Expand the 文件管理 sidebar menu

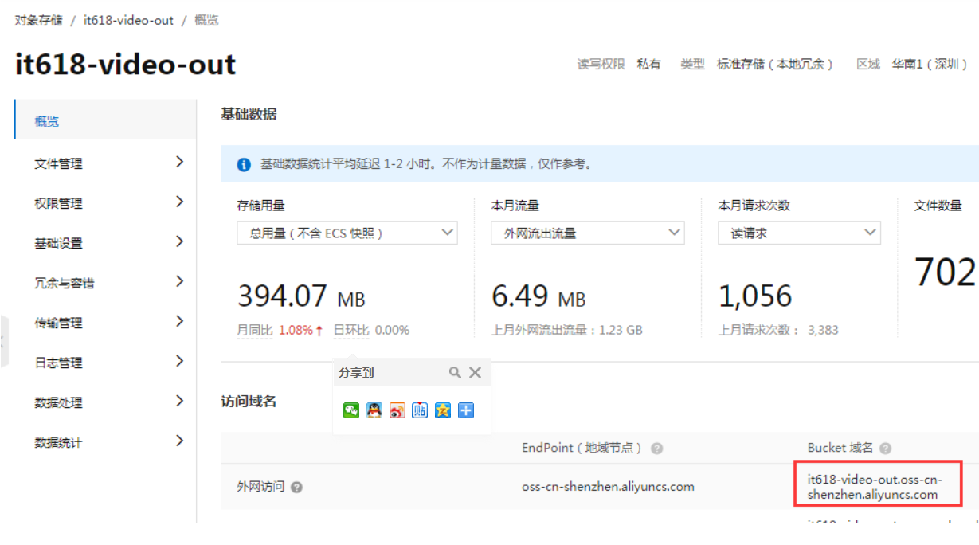pyautogui.click(x=105, y=163)
